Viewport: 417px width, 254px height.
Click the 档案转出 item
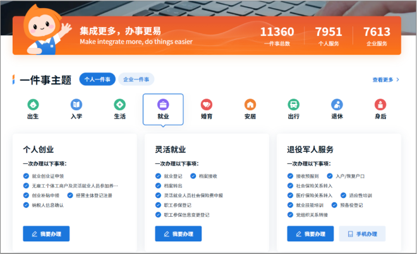(x=169, y=186)
